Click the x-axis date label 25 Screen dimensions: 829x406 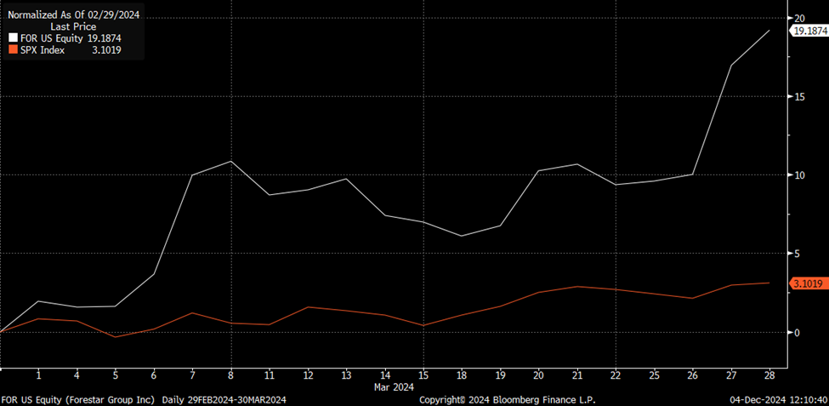pos(654,375)
